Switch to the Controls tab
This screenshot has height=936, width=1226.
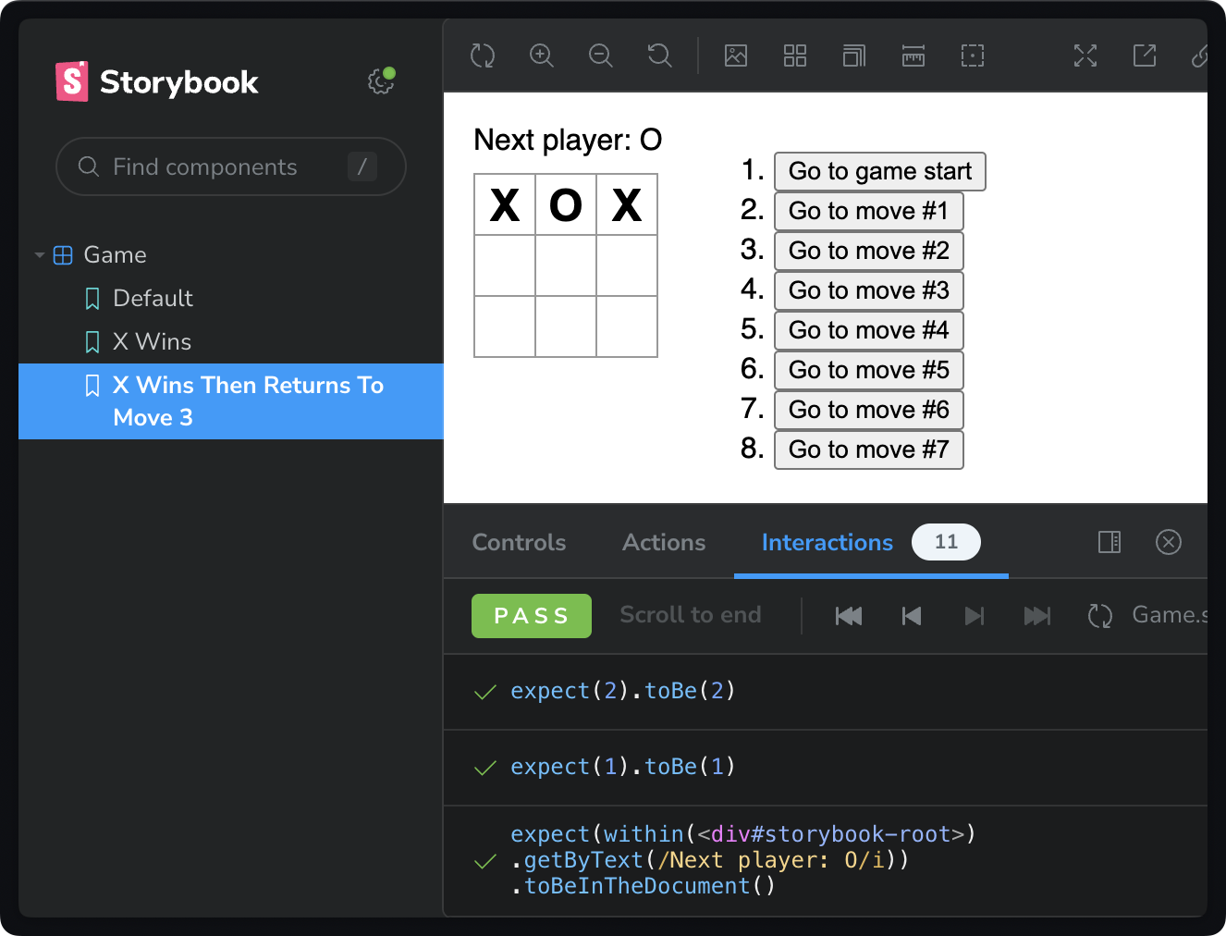519,542
